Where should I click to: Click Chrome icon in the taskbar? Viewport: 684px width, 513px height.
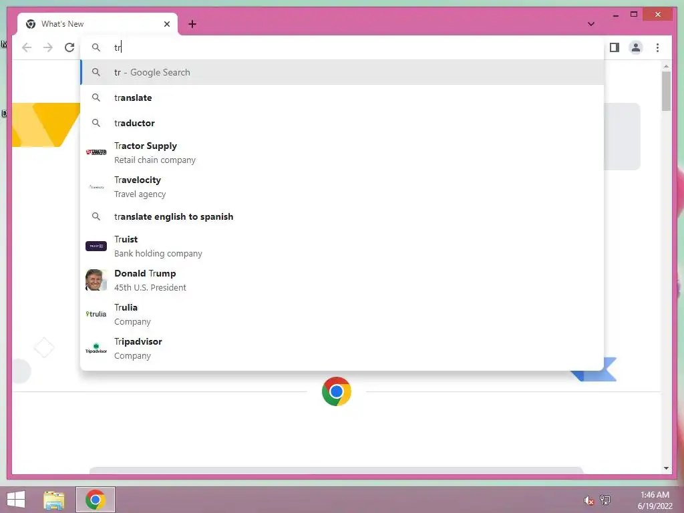click(x=95, y=500)
